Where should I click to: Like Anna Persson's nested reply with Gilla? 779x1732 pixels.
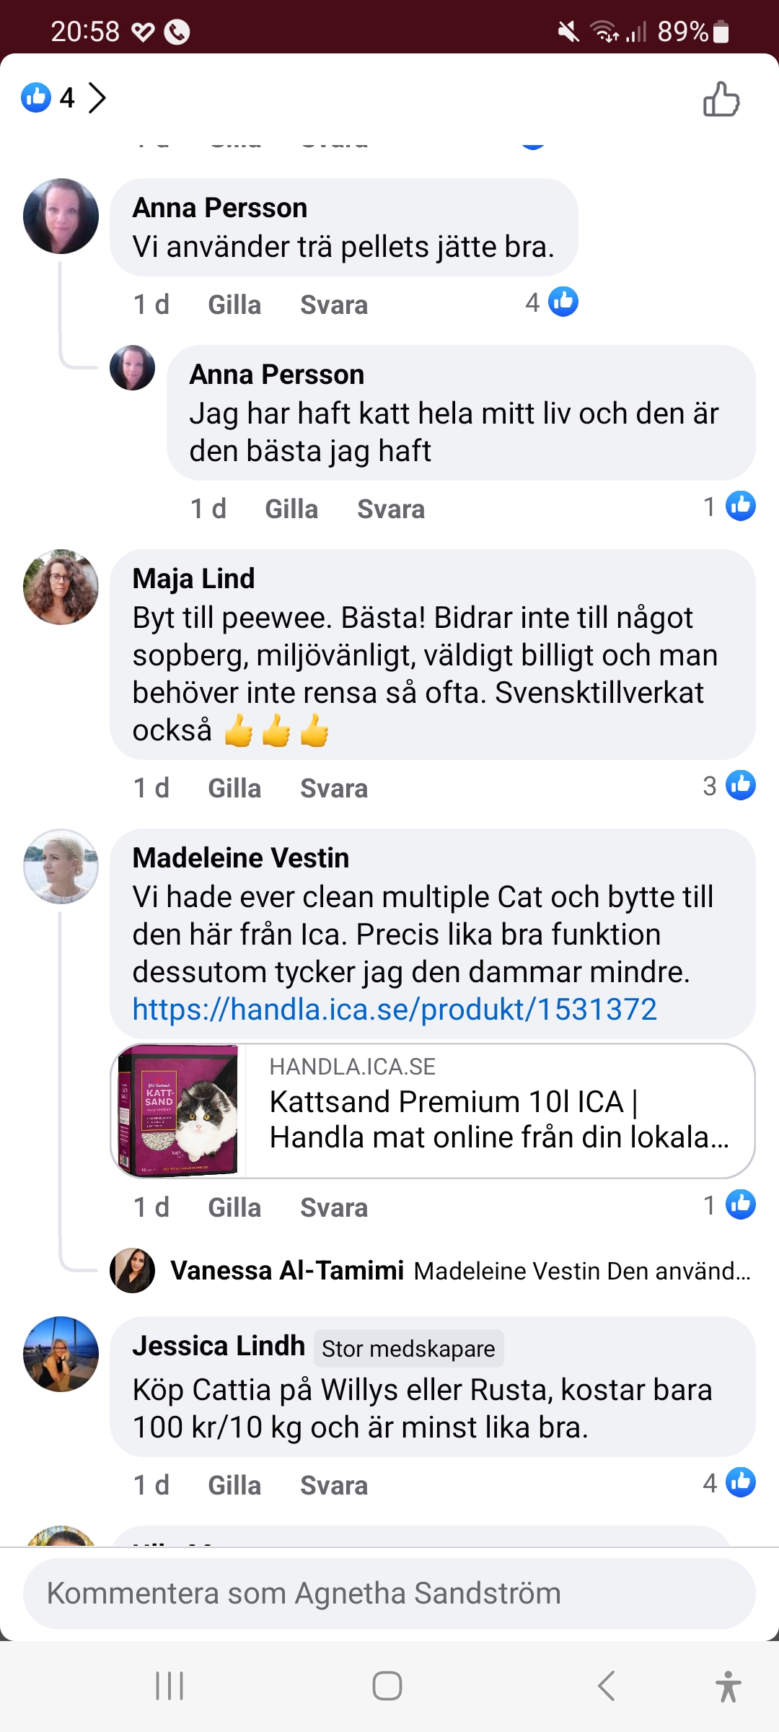291,509
